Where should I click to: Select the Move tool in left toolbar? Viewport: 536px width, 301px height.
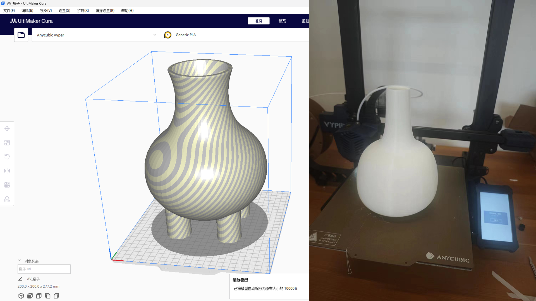(x=7, y=128)
